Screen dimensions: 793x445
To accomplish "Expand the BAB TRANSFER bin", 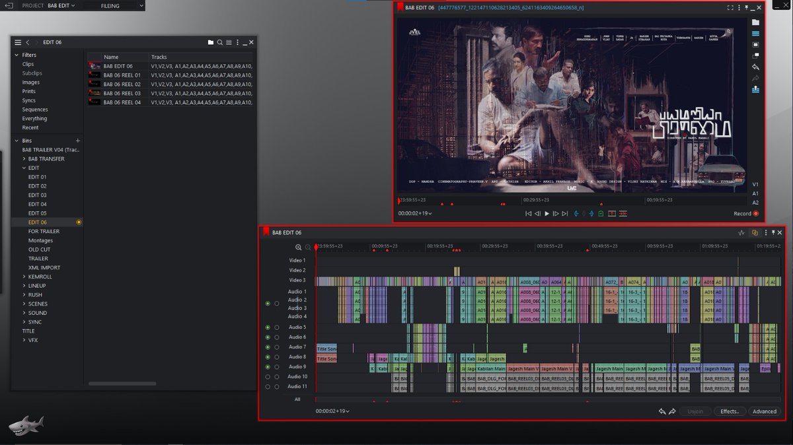I will point(24,159).
